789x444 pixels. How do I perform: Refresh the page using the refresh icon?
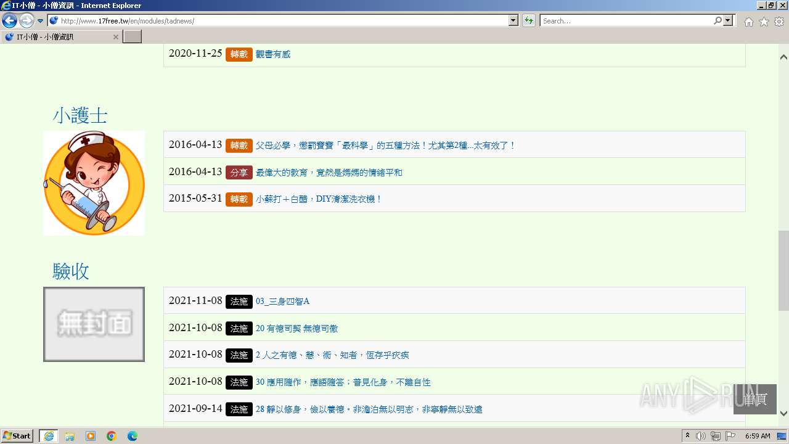pos(529,21)
